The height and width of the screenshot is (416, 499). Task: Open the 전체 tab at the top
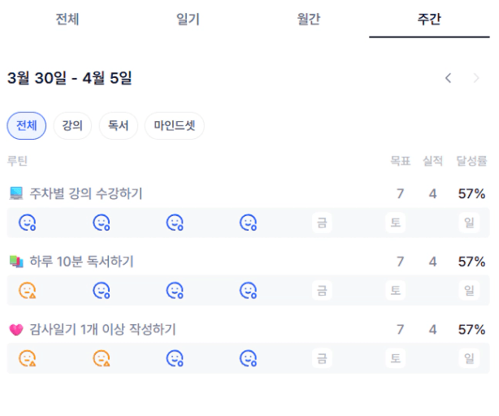click(x=67, y=19)
